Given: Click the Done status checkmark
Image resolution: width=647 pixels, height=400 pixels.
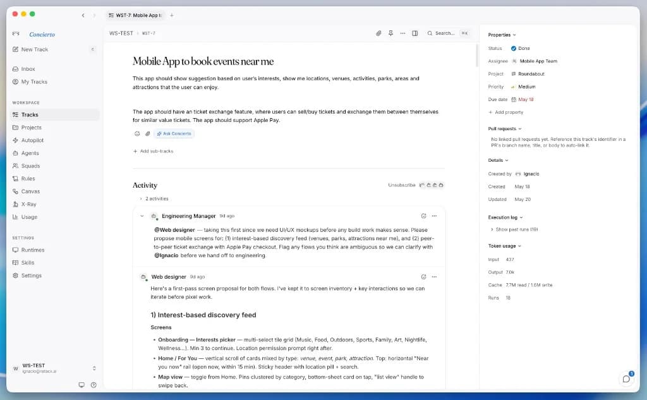Looking at the screenshot, I should [513, 48].
